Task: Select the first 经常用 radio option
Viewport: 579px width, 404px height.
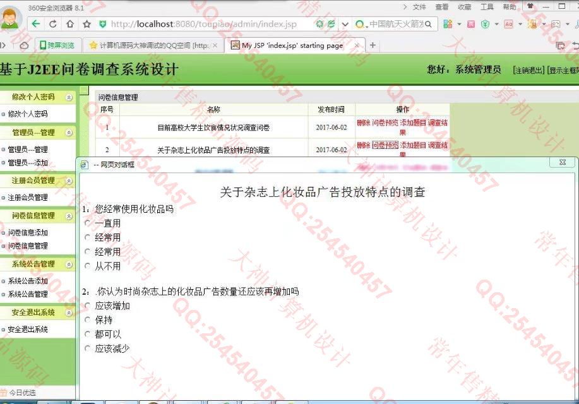Action: tap(88, 237)
